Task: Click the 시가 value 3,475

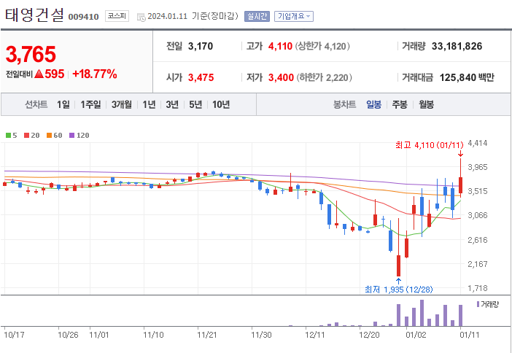Action: [201, 78]
